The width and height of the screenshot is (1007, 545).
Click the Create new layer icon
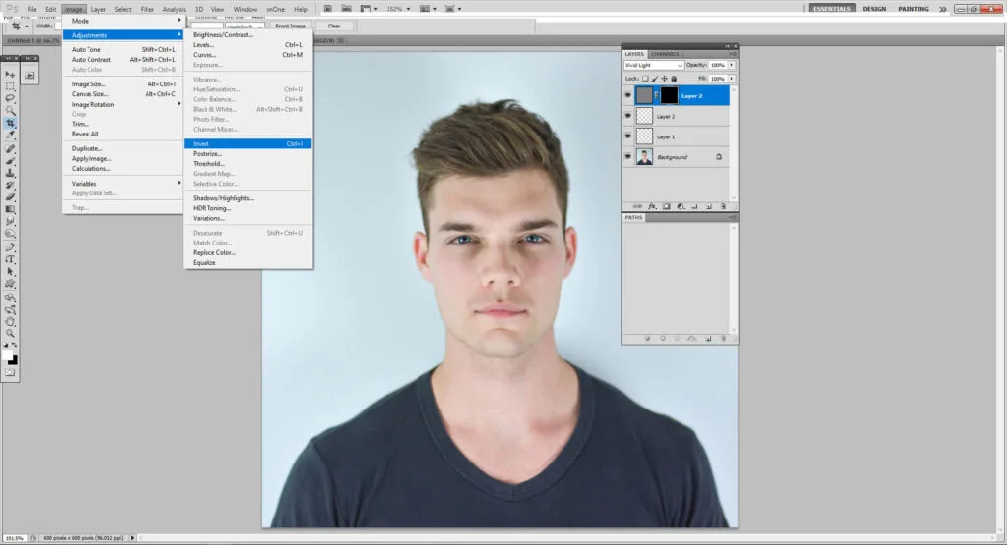click(x=708, y=206)
